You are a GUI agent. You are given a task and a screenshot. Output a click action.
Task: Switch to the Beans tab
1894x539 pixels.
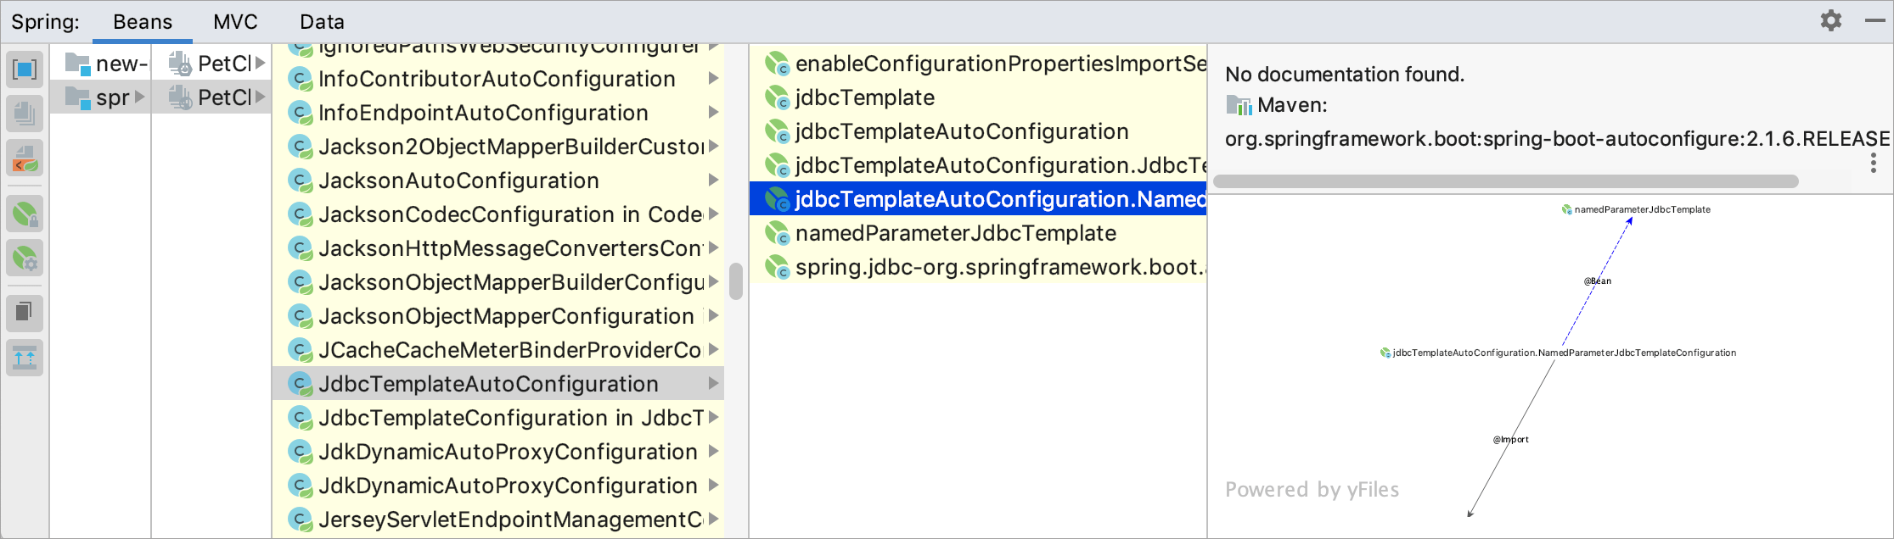tap(143, 22)
